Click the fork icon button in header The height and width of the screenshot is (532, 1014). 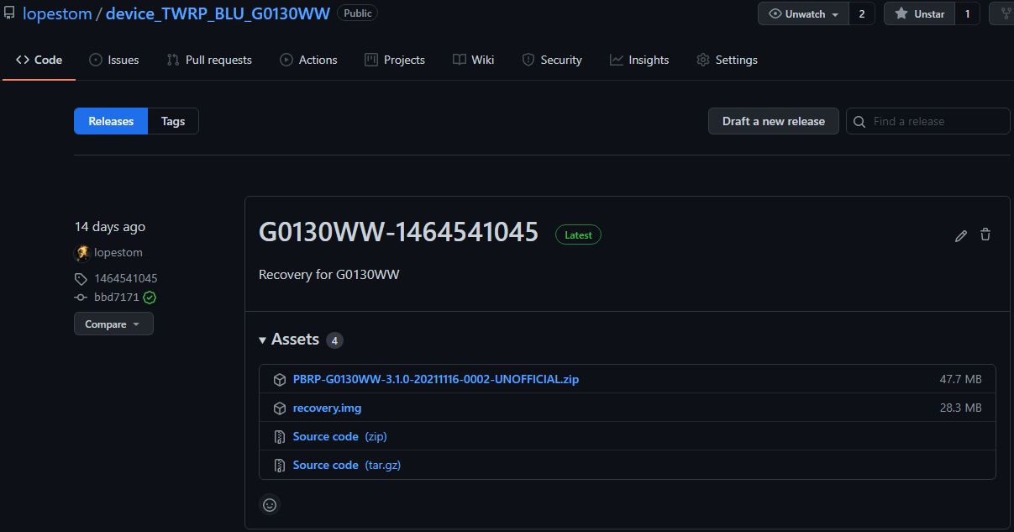1003,13
